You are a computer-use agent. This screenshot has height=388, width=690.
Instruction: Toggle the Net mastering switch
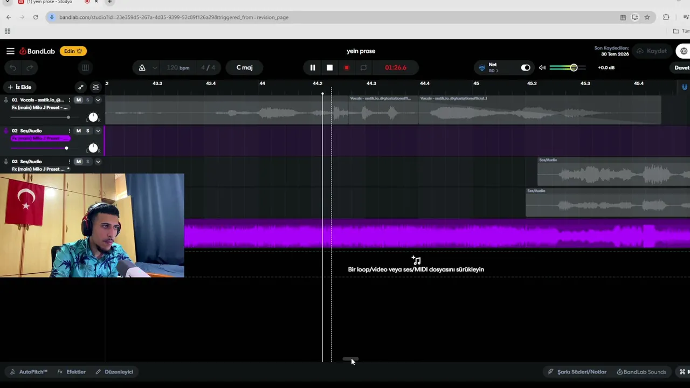(x=526, y=68)
